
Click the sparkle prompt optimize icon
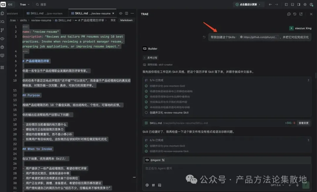[x=290, y=185]
